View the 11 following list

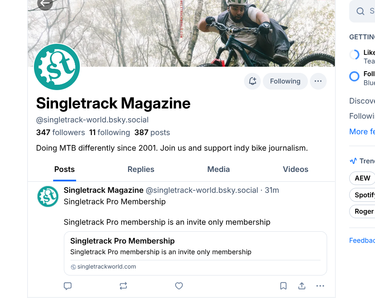(109, 133)
